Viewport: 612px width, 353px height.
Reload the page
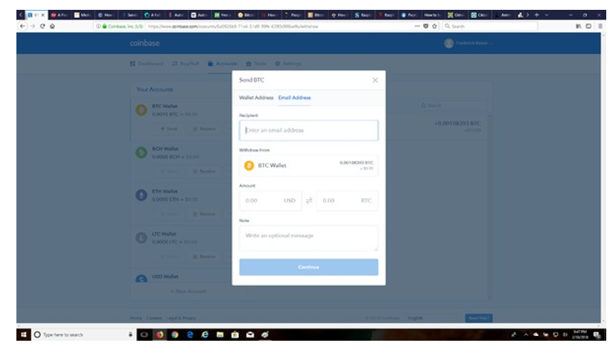pos(42,26)
